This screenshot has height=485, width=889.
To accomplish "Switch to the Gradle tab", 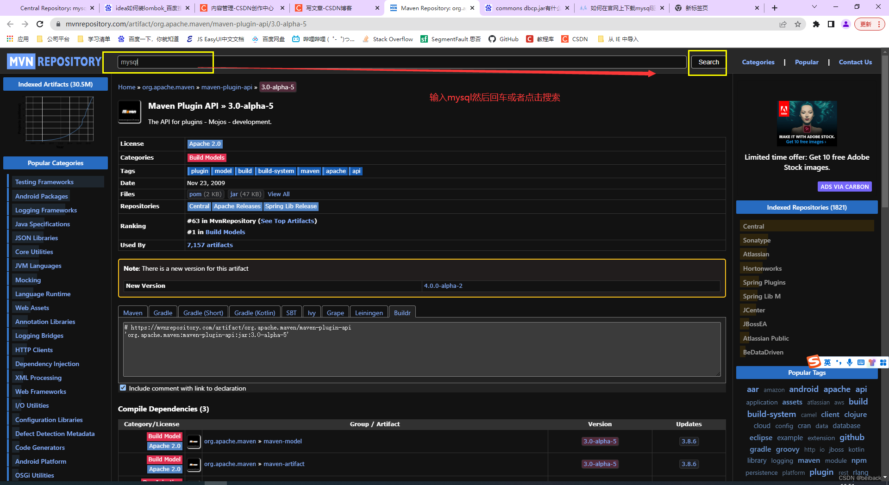I will [163, 313].
